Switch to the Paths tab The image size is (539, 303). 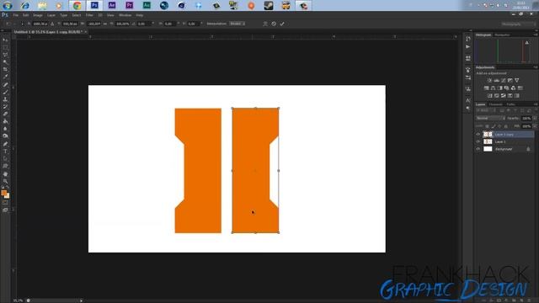[x=511, y=104]
